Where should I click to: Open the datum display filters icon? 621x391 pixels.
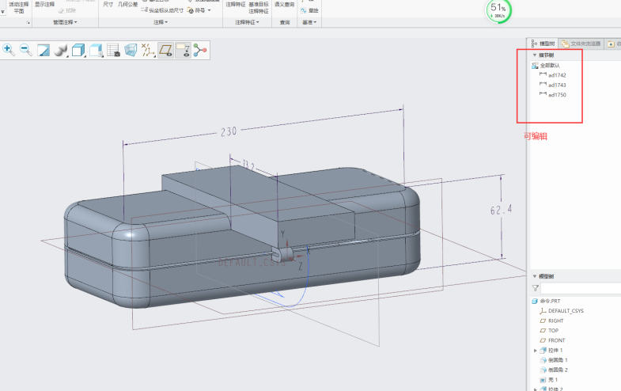[x=148, y=51]
